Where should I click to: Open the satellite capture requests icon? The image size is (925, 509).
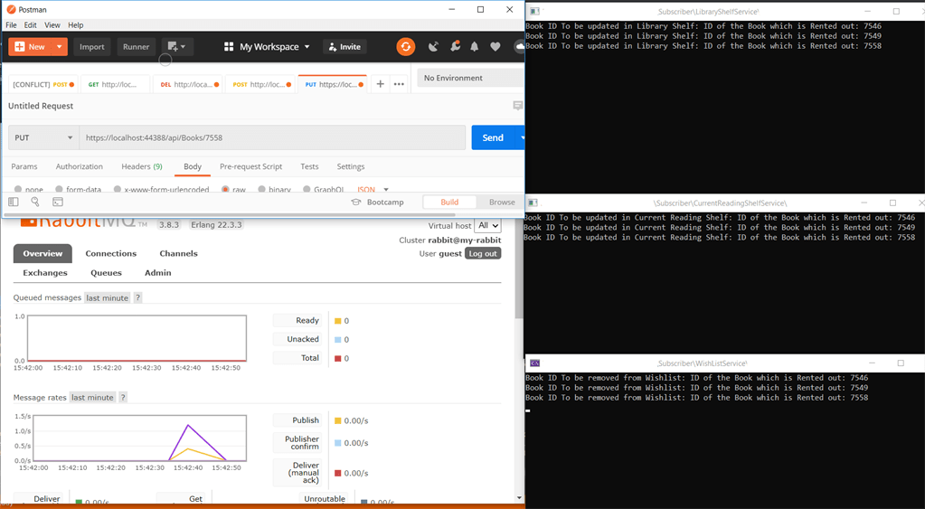pyautogui.click(x=433, y=47)
